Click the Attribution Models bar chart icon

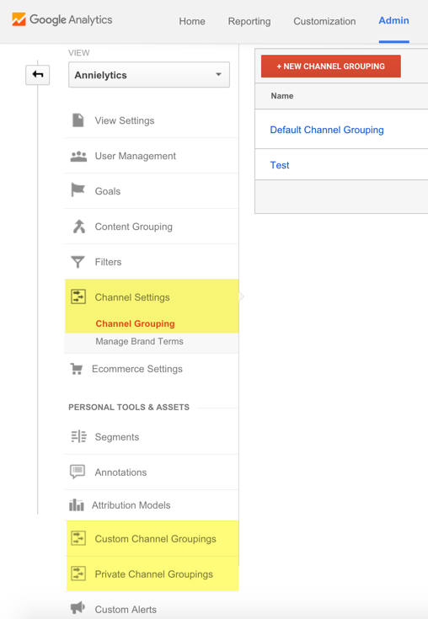click(76, 504)
